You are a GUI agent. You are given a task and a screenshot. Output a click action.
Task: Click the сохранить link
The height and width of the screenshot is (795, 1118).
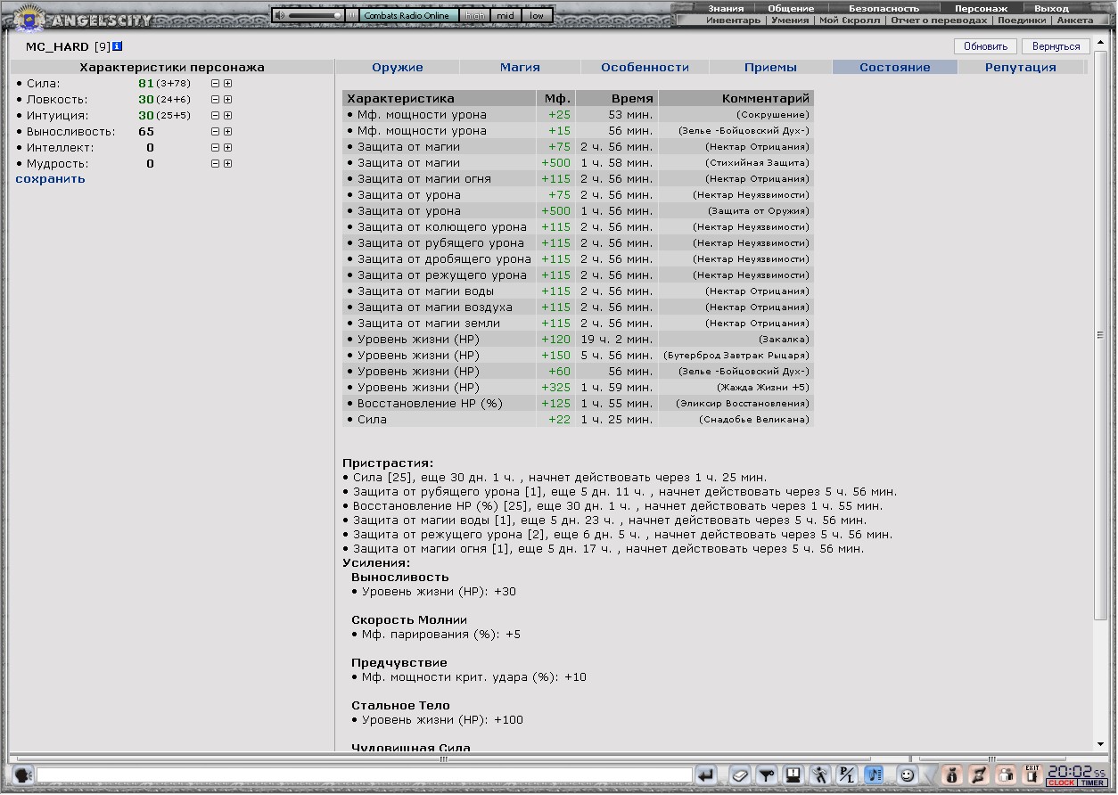click(x=51, y=179)
